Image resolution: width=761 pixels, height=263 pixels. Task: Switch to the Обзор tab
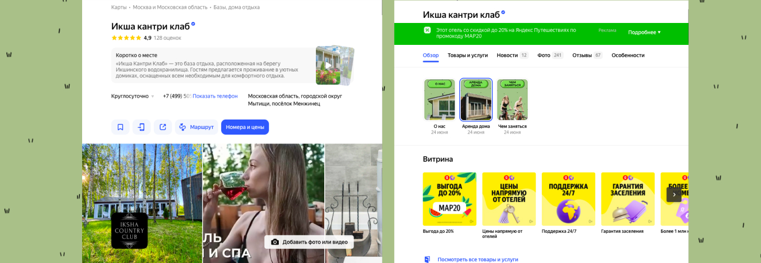pyautogui.click(x=431, y=55)
